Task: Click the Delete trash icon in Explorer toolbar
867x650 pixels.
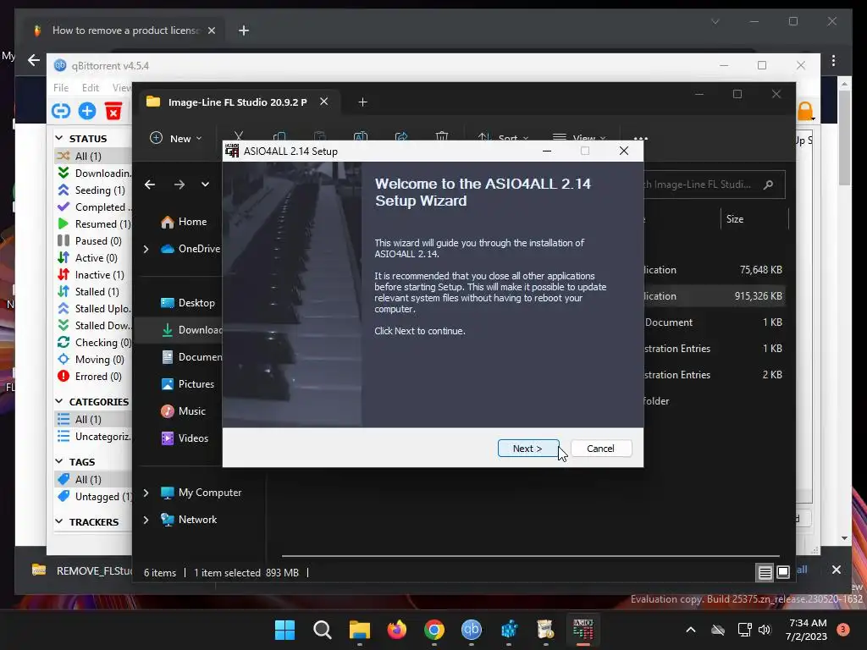Action: (442, 136)
